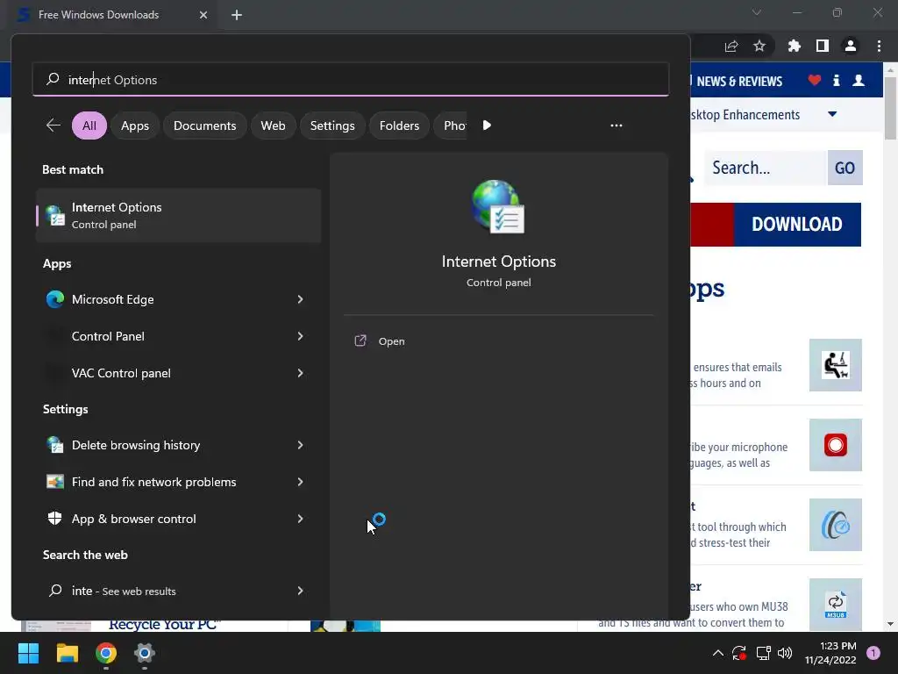This screenshot has width=898, height=674.
Task: Open Chrome profile avatar
Action: point(851,46)
